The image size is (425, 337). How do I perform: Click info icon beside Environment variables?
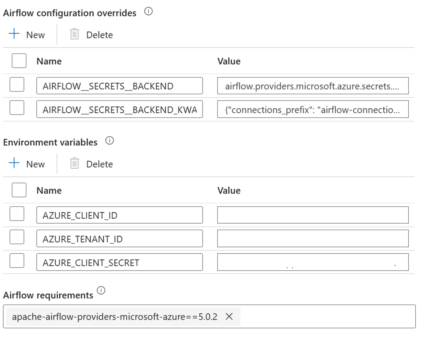pyautogui.click(x=109, y=141)
